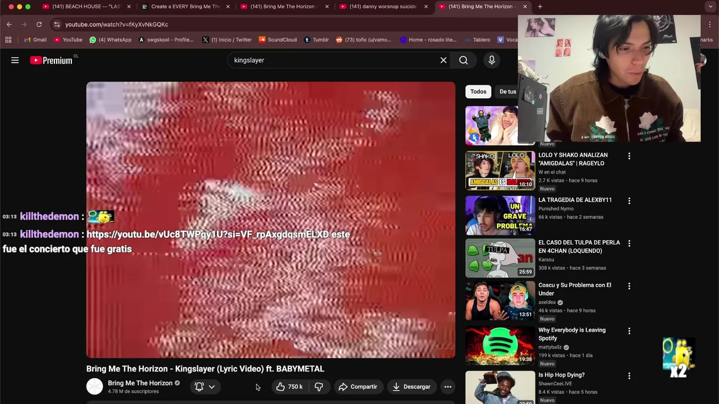Go back with browser back arrow

click(9, 24)
